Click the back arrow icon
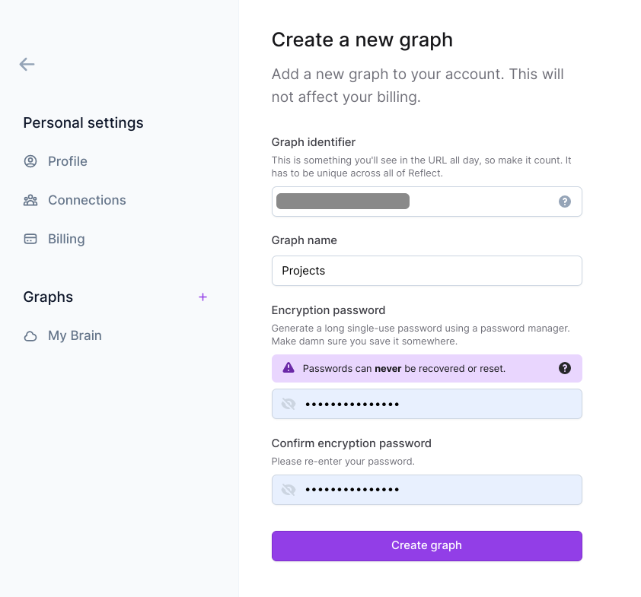Viewport: 641px width, 597px height. [x=27, y=65]
